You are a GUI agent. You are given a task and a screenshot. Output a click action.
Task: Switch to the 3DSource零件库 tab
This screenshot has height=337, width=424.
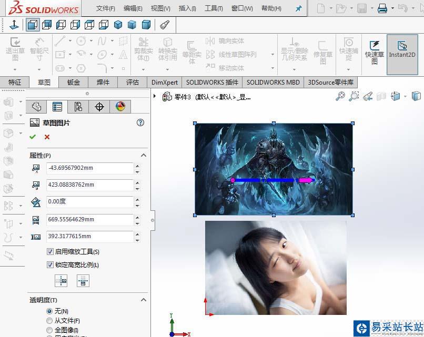click(331, 82)
